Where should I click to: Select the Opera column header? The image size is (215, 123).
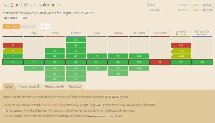click(x=118, y=33)
